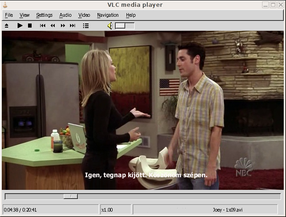Stop the video with the Stop button
Screen dimensions: 286x217
(30, 26)
